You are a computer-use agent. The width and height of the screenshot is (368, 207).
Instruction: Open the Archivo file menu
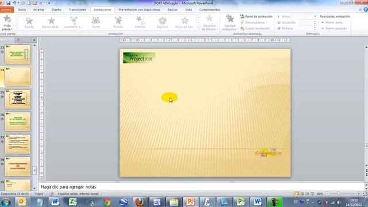6,10
